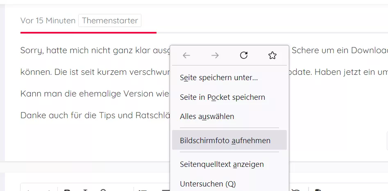Click the red underline below post header
The image size is (388, 191).
click(88, 32)
